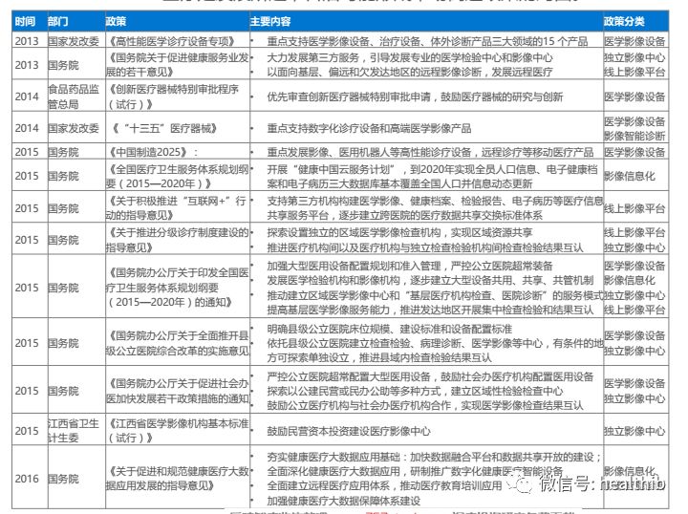Screen dimensions: 688x514
Task: Select policy 《国务院办公厅关于印发全国医疗卫生服务体系规划纲要》通知
Action: click(x=178, y=288)
